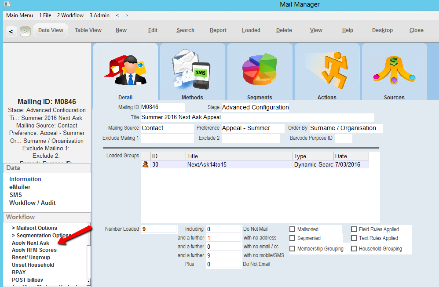The width and height of the screenshot is (439, 287).
Task: Open the Main Menu menu
Action: coord(20,15)
